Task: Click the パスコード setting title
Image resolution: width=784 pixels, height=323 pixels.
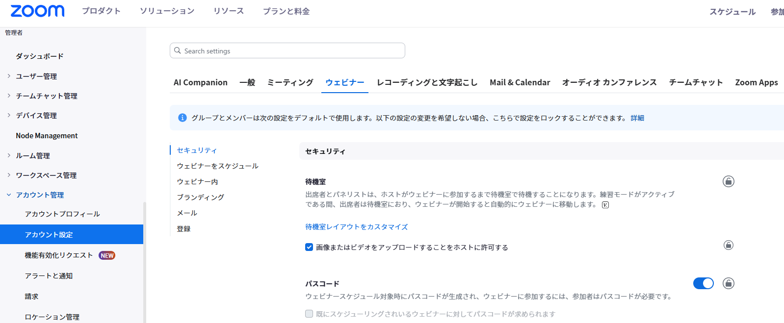Action: pos(322,283)
